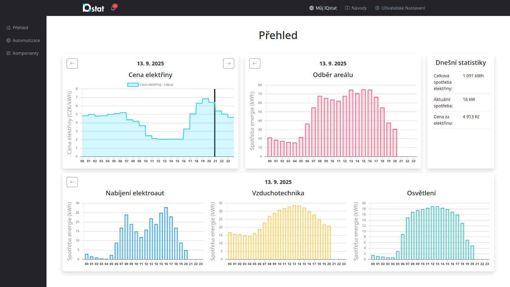
Task: Go to previous day in Cena elektřiny
Action: coord(72,63)
